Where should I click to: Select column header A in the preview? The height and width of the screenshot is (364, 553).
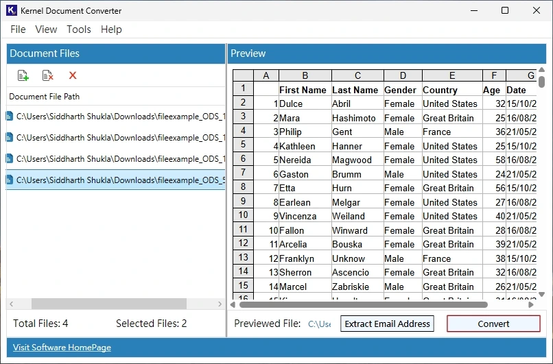click(x=266, y=75)
